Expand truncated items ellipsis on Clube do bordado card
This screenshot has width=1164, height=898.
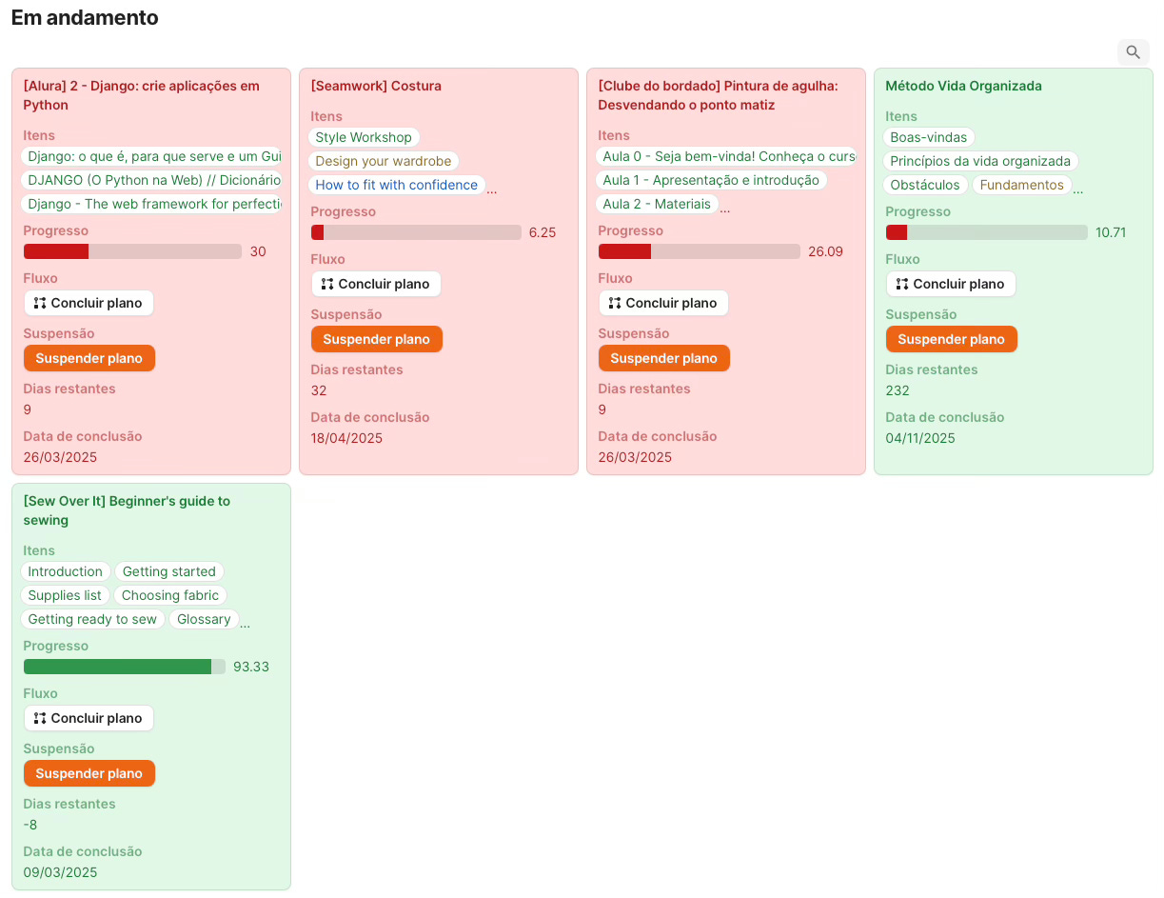point(725,209)
